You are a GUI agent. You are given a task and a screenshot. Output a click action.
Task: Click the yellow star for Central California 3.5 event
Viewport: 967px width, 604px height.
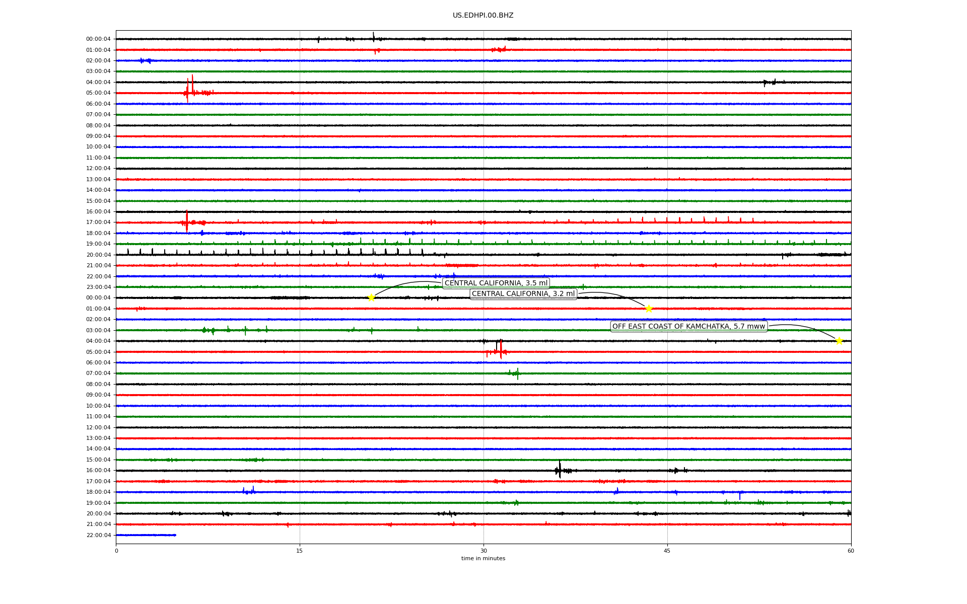click(371, 297)
